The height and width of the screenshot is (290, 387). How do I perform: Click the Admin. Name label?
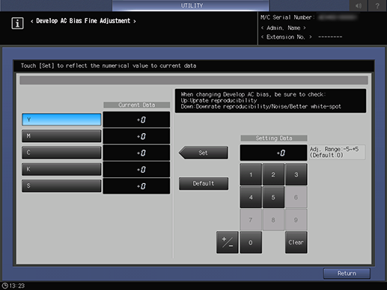tap(284, 28)
